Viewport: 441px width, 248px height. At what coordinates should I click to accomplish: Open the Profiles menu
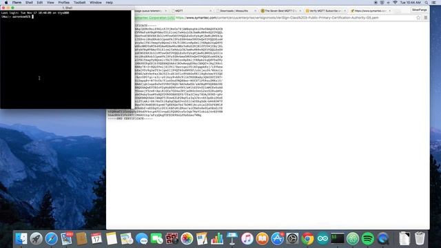(64, 3)
